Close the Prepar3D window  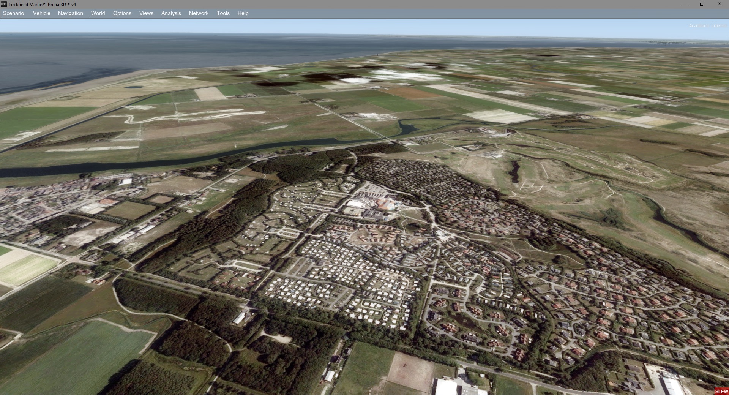pos(720,4)
